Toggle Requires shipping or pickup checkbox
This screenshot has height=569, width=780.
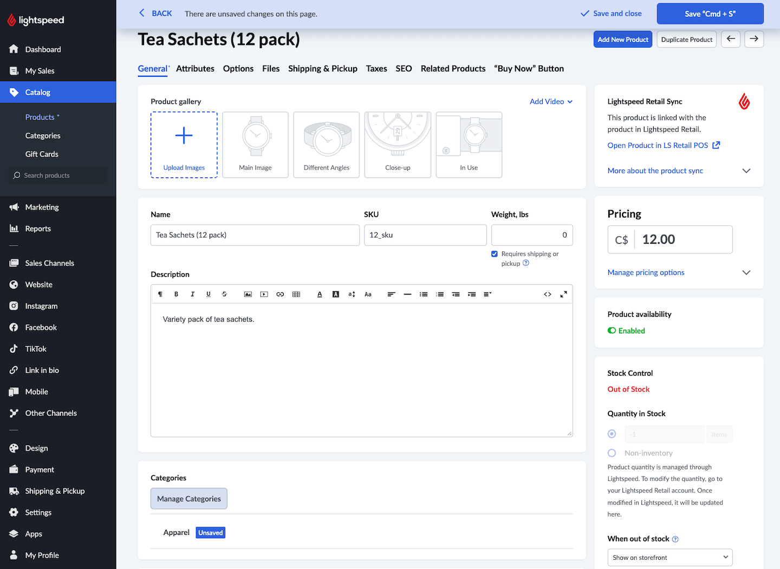[495, 254]
